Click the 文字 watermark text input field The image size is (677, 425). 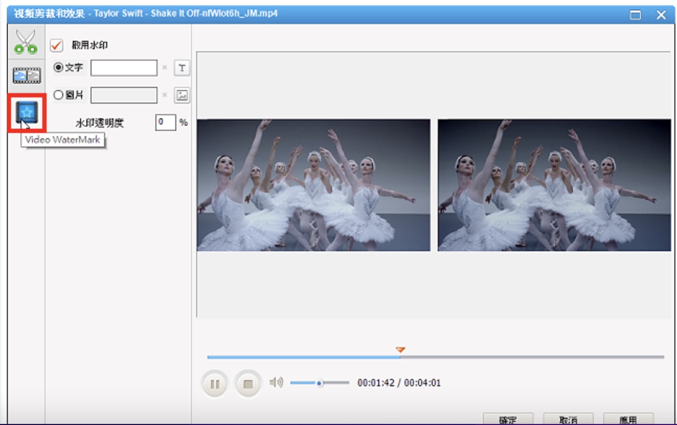coord(123,68)
